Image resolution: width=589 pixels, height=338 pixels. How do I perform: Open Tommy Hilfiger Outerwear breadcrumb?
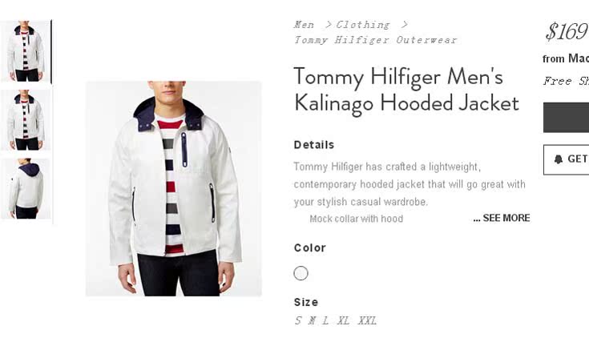tap(376, 40)
